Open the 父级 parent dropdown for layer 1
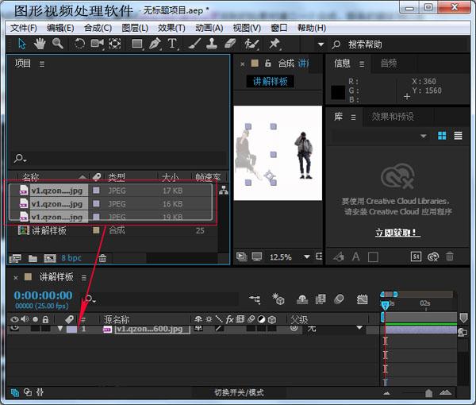The height and width of the screenshot is (405, 476). coord(335,329)
